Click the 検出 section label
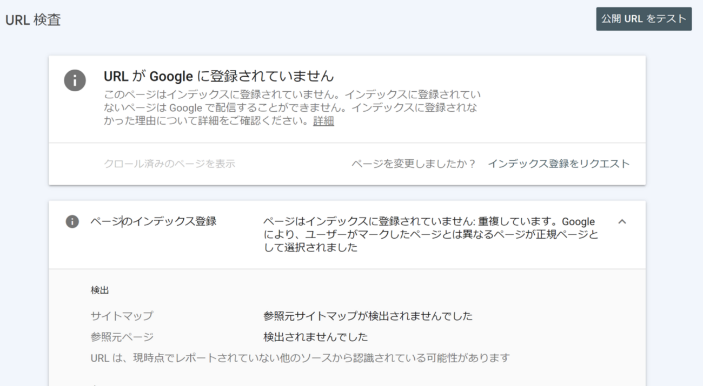This screenshot has height=386, width=703. pyautogui.click(x=100, y=290)
